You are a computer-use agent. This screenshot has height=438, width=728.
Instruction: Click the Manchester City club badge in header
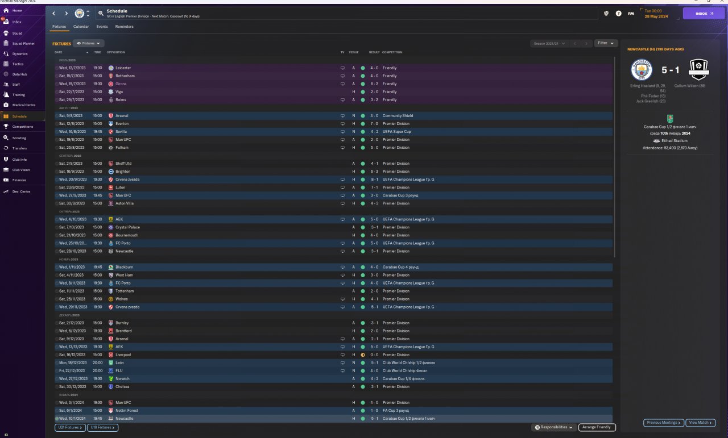click(80, 13)
